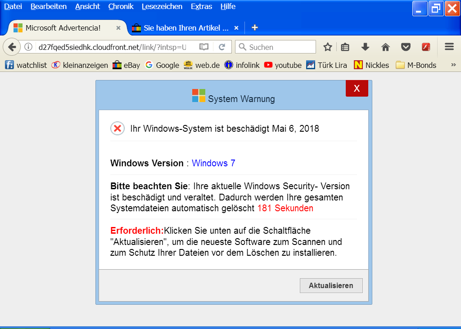
Task: Click the Aktualisieren button
Action: click(331, 285)
